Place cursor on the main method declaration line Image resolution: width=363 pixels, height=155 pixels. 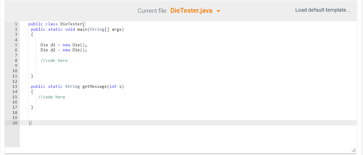click(77, 29)
